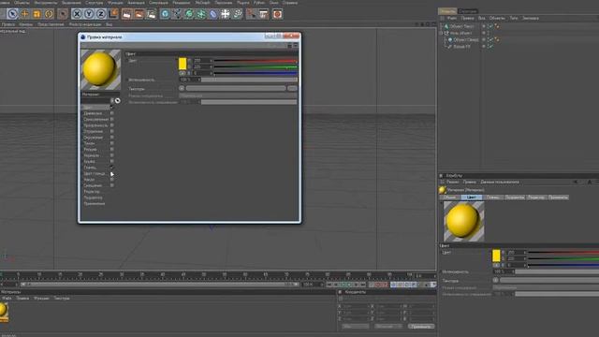Select the Scale tool in toolbar
Screen dimensions: 599x337
tap(37, 14)
